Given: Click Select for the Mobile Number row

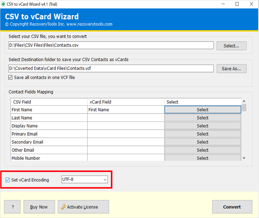Looking at the screenshot, I should point(203,158).
